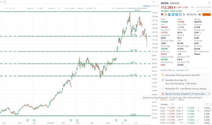Click the 50% Fibonacci level label
This screenshot has height=125, width=212.
[x=133, y=63]
